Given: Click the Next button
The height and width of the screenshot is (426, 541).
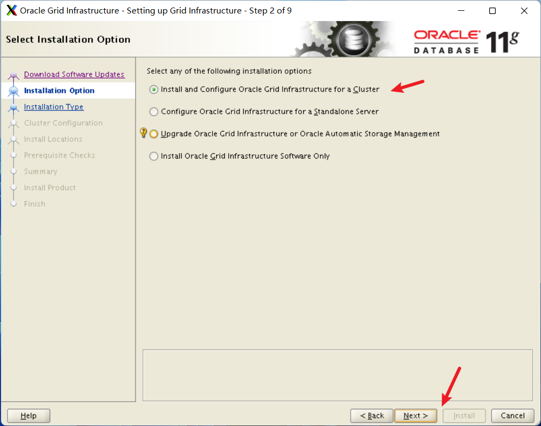Looking at the screenshot, I should tap(416, 416).
